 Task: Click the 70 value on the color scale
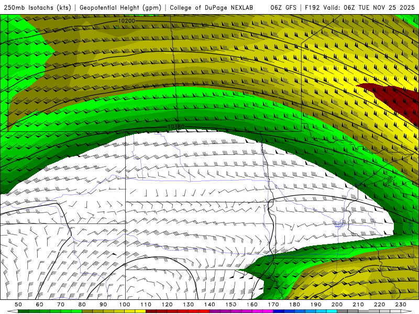(x=61, y=305)
